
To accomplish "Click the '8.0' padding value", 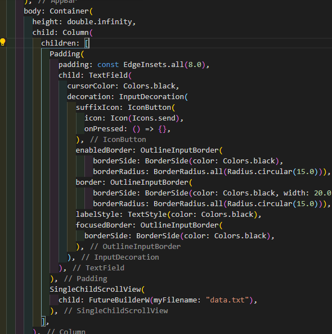I will pos(195,65).
